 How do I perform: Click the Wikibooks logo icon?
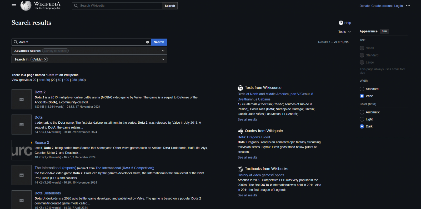click(240, 169)
